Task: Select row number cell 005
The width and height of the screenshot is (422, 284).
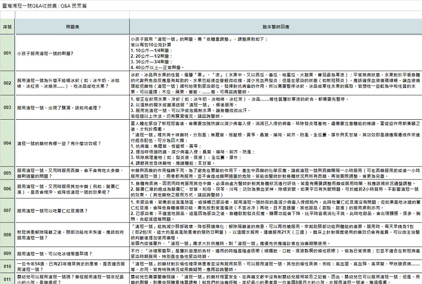Action: (7, 173)
